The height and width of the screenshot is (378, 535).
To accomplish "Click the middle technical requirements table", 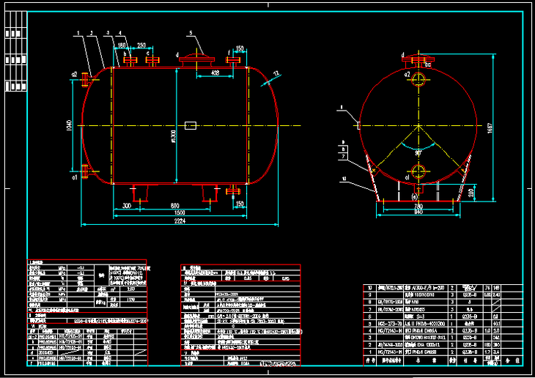I will [x=240, y=315].
